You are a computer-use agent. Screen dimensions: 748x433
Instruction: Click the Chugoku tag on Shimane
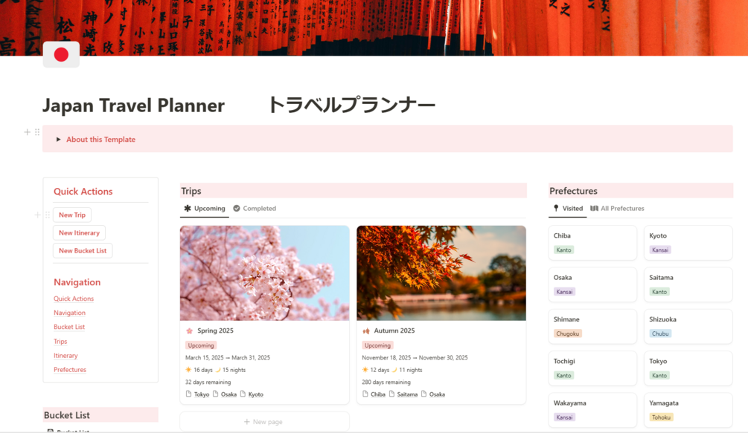click(x=568, y=333)
